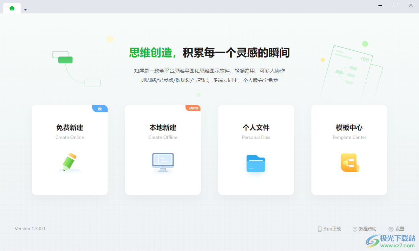Open 设置 settings link

coord(400,229)
